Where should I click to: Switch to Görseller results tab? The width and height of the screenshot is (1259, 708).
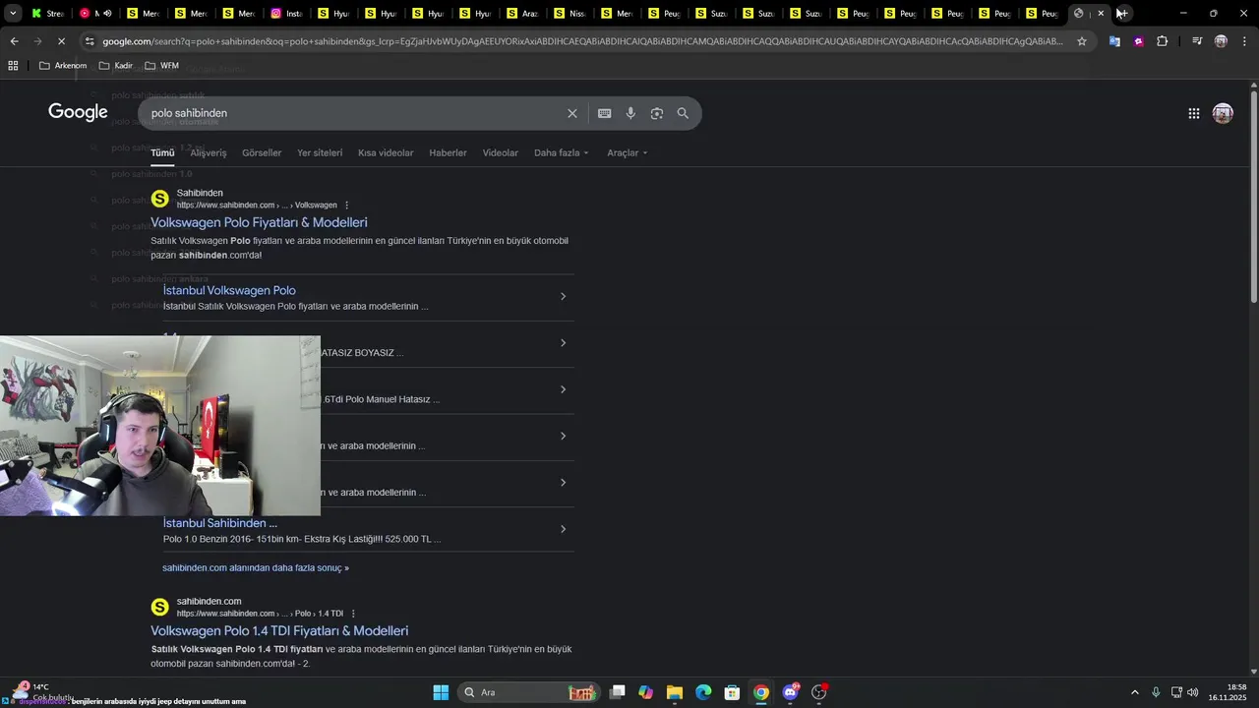pyautogui.click(x=262, y=152)
